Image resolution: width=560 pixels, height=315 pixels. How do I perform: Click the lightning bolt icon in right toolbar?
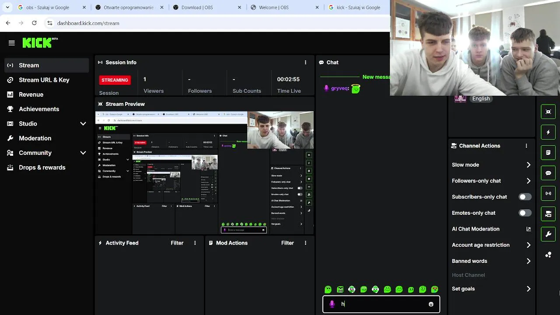pos(548,132)
